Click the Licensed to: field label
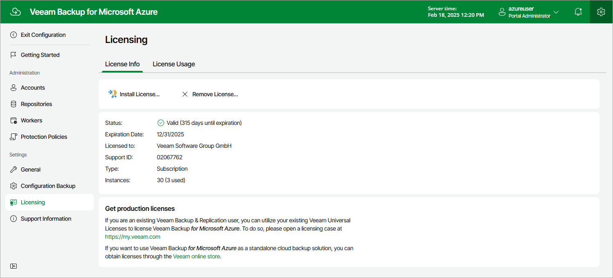This screenshot has width=613, height=278. 120,146
